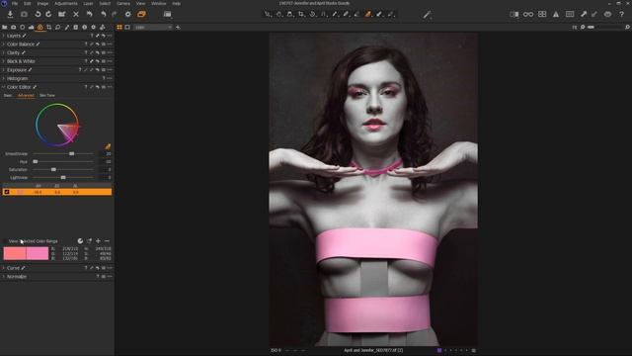
Task: Expand the Normalize panel
Action: pyautogui.click(x=4, y=277)
